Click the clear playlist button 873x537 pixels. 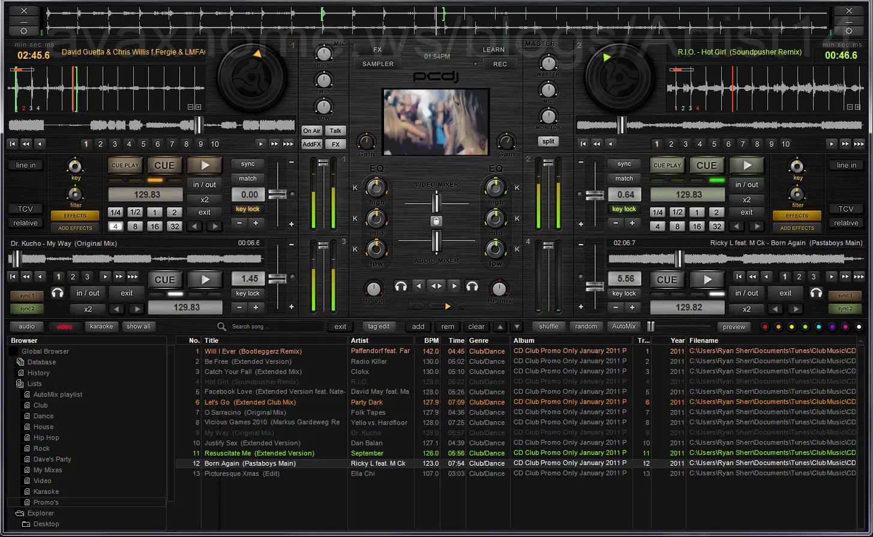point(476,327)
